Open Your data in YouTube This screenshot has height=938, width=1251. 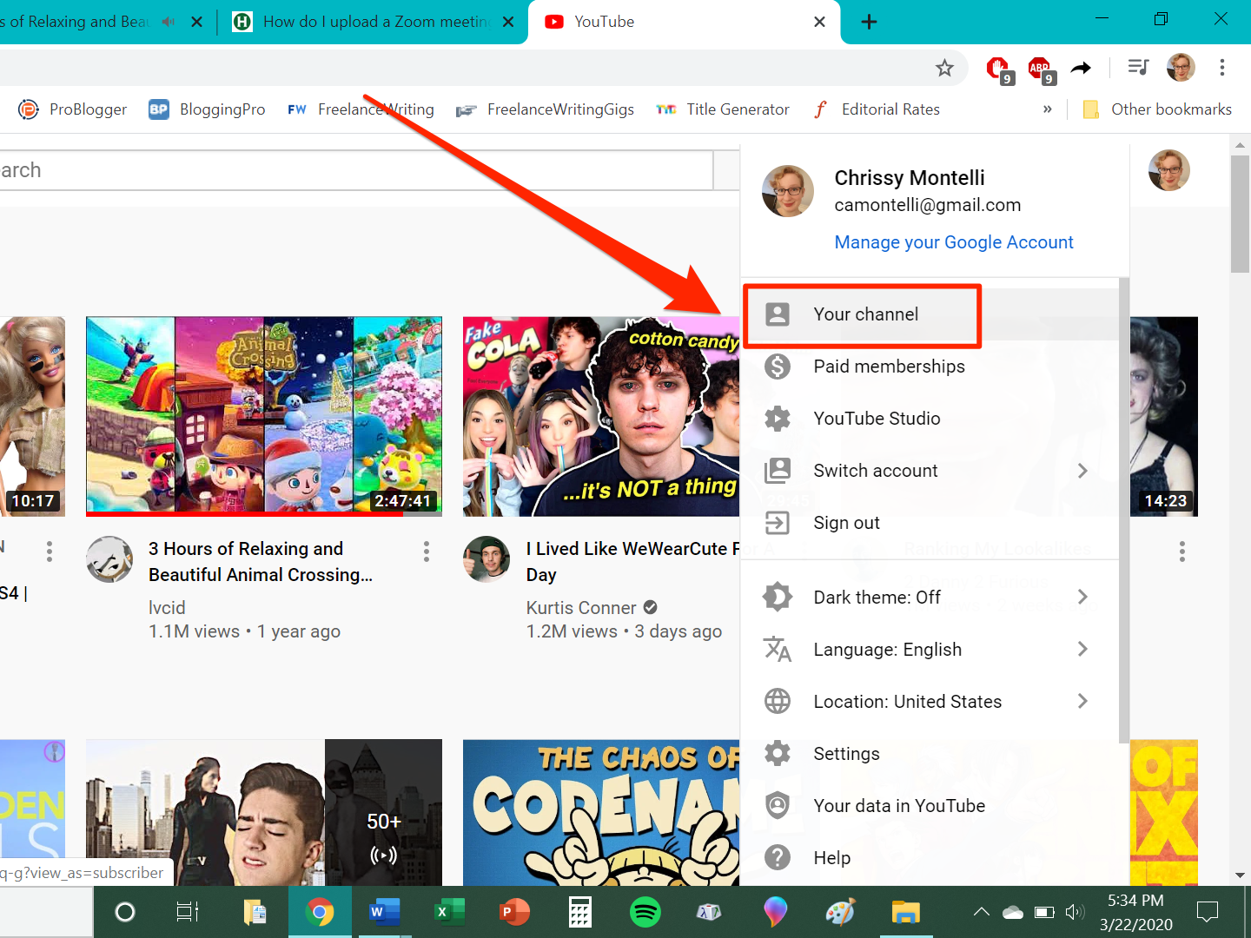coord(930,806)
